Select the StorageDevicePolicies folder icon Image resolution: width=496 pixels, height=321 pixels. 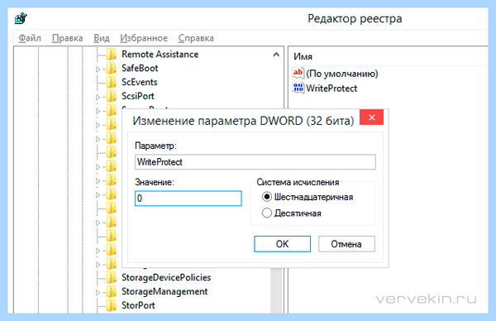(x=112, y=278)
